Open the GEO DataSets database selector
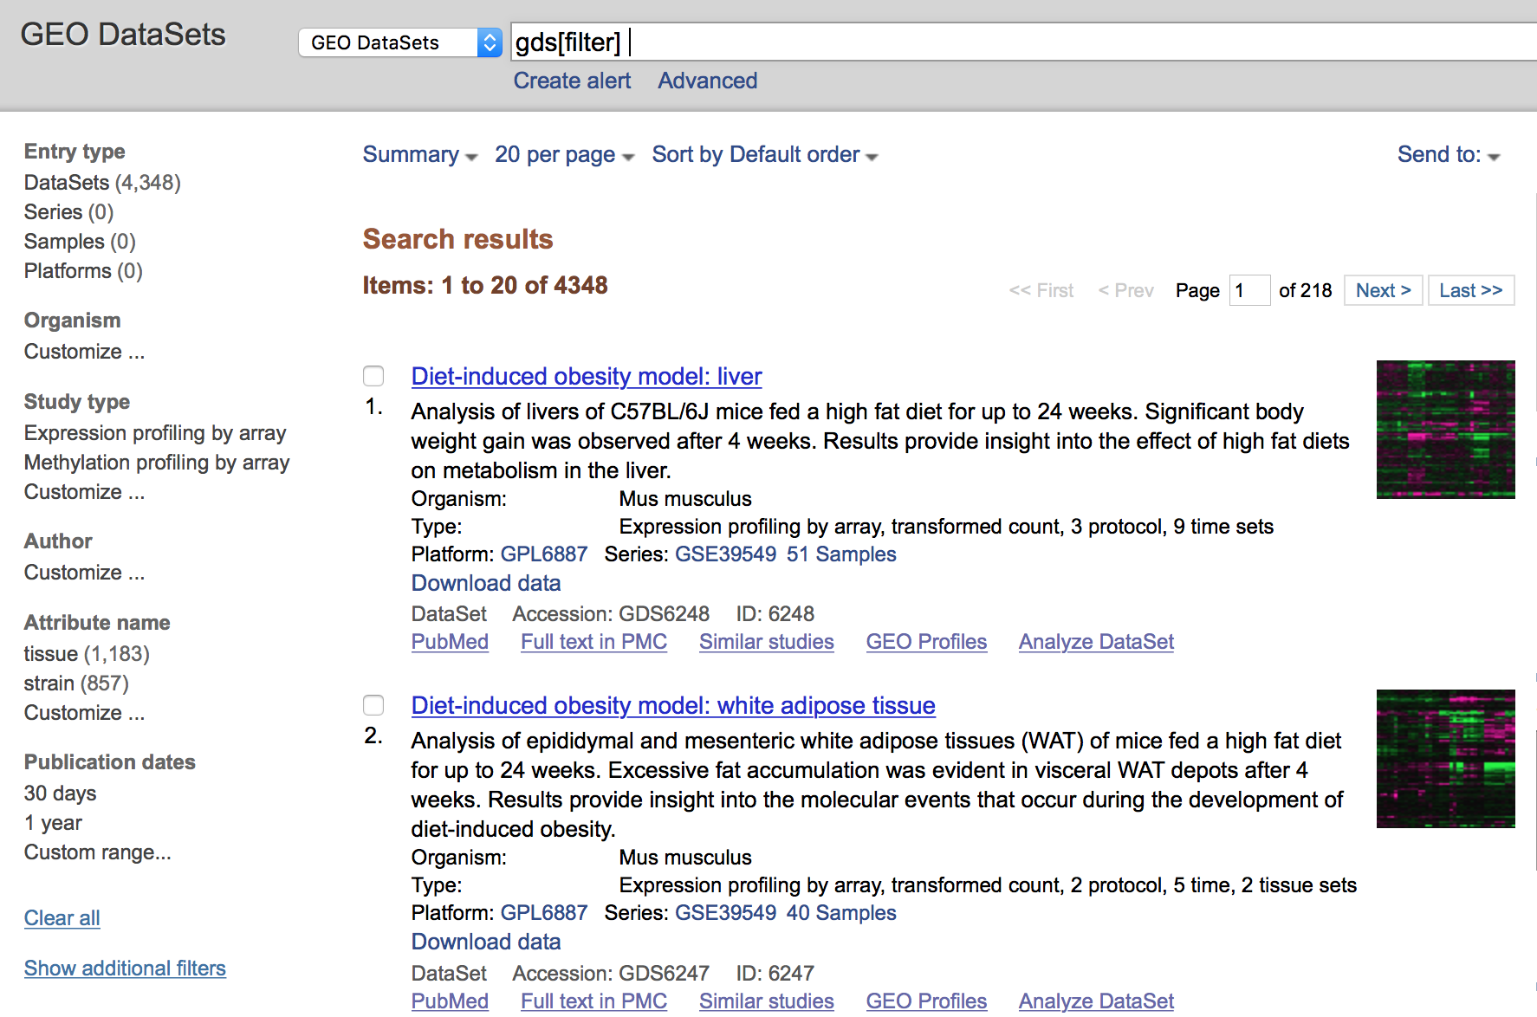Viewport: 1537px width, 1017px height. pyautogui.click(x=399, y=42)
